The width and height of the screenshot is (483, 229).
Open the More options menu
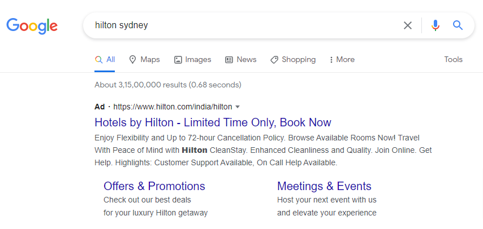[x=342, y=60]
